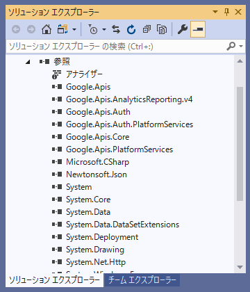Select the System.Drawing reference
250x292 pixels.
click(95, 250)
